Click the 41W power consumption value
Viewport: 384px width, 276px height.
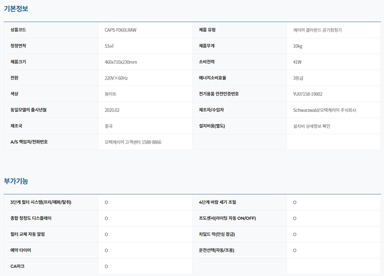[297, 62]
